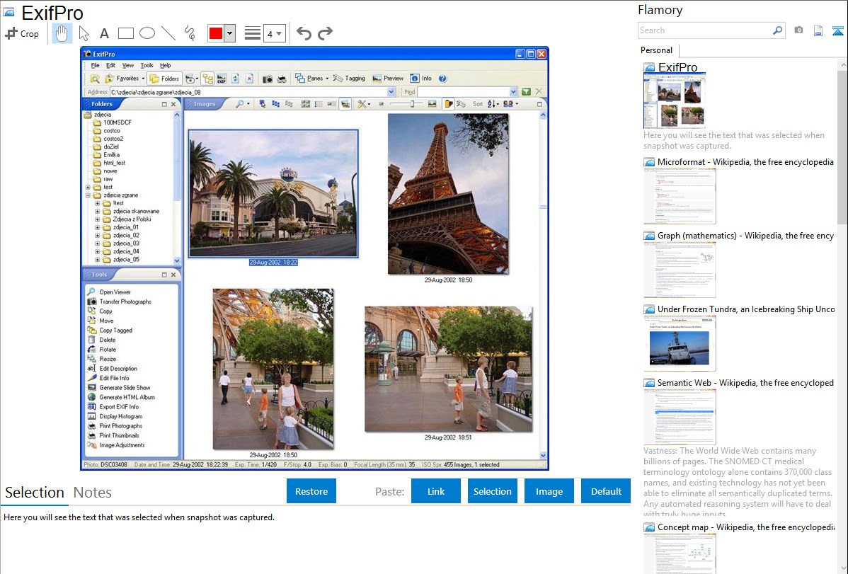Redo the last annotation
The height and width of the screenshot is (574, 848).
point(325,33)
